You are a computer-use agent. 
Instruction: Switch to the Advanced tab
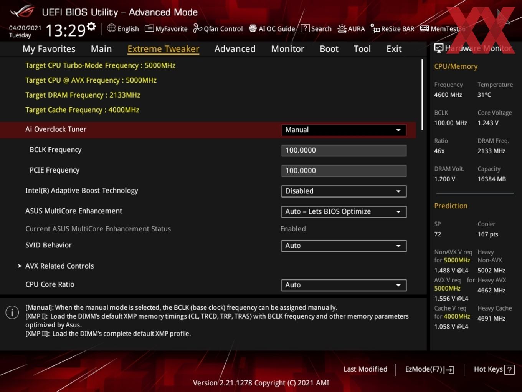coord(235,49)
